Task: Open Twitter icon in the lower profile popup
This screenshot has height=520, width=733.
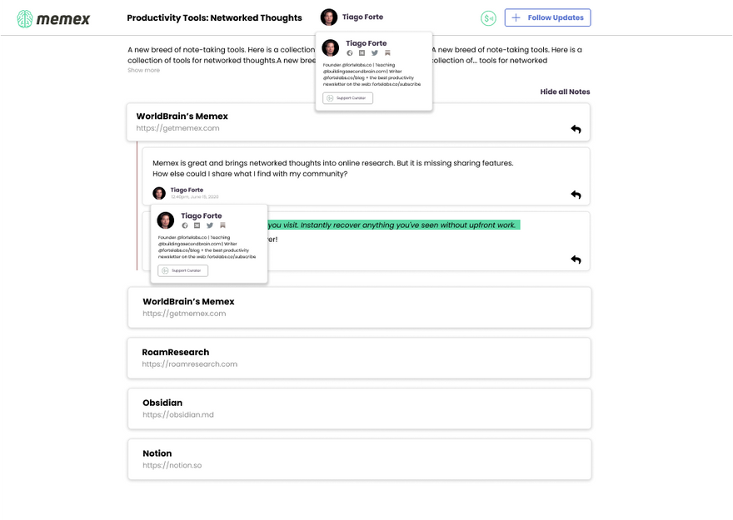Action: tap(210, 225)
